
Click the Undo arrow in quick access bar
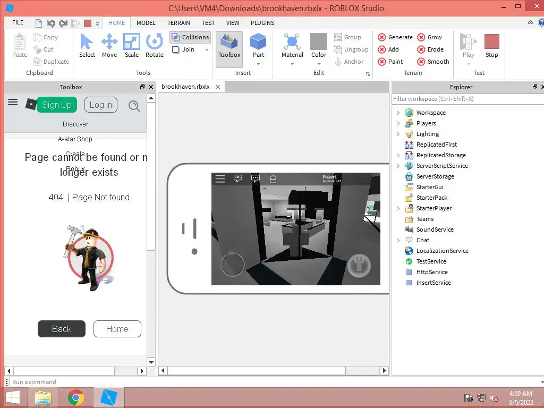50,23
